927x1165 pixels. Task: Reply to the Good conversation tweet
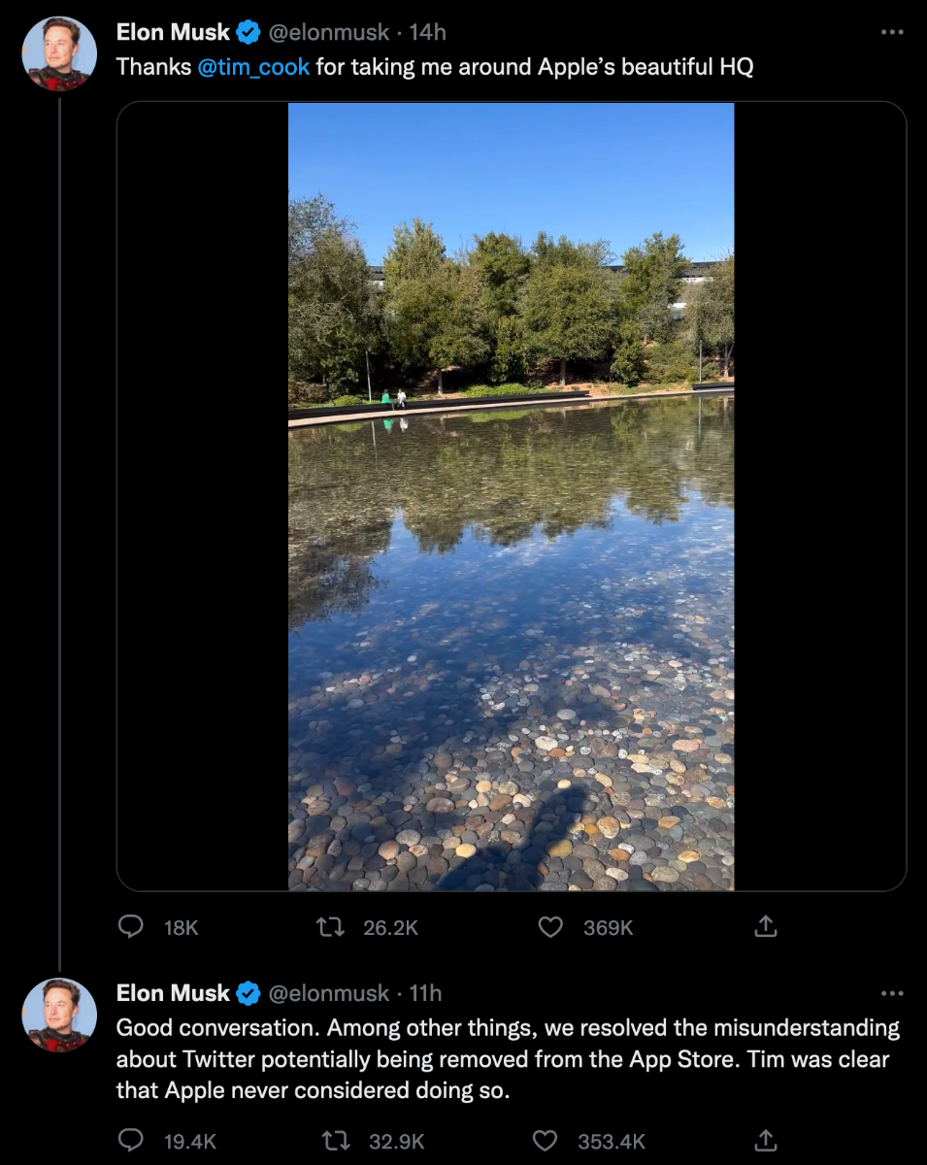(x=130, y=1141)
